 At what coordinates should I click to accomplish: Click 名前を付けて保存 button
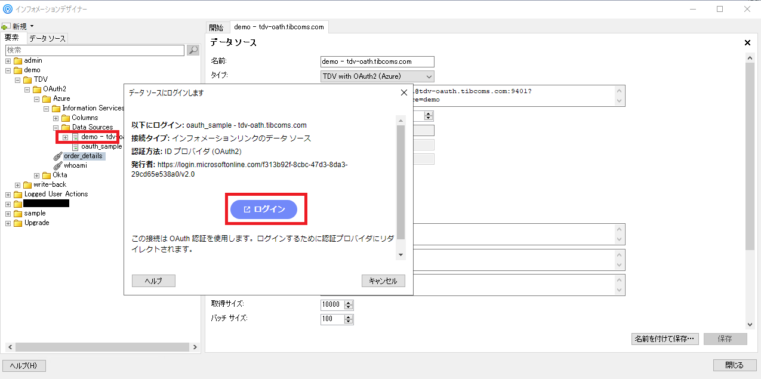(x=665, y=338)
